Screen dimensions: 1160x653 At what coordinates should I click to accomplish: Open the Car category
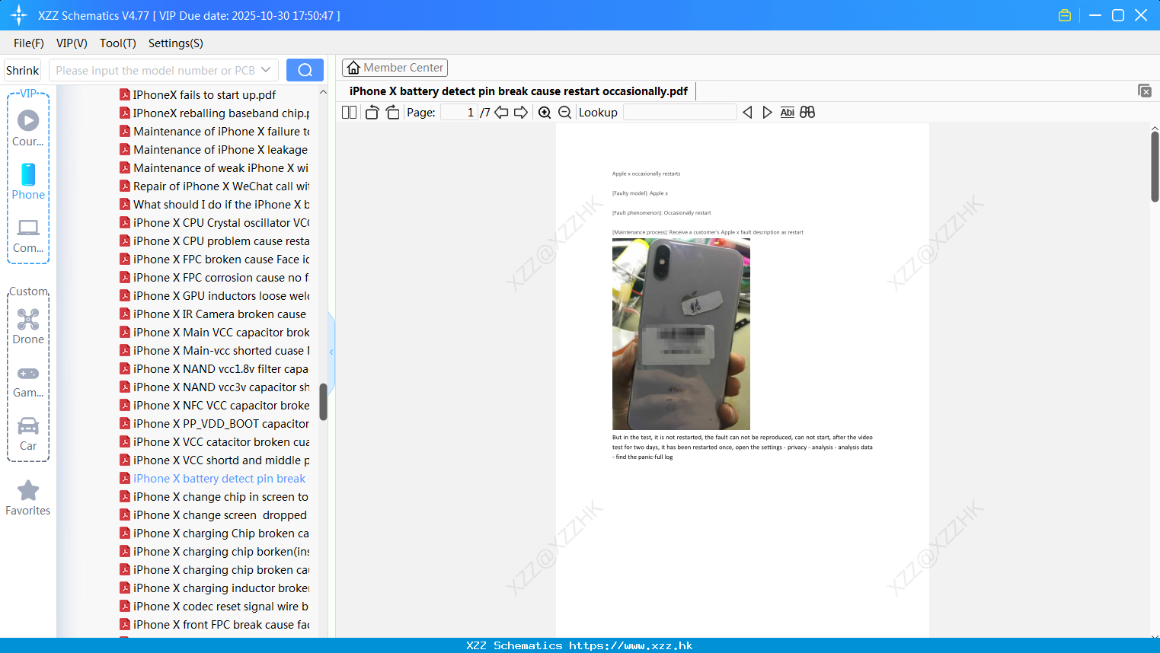[x=28, y=434]
